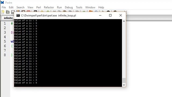Image resolution: width=172 pixels, height=97 pixels.
Task: Click line number 4 in editor gutter
Action: [x=5, y=37]
